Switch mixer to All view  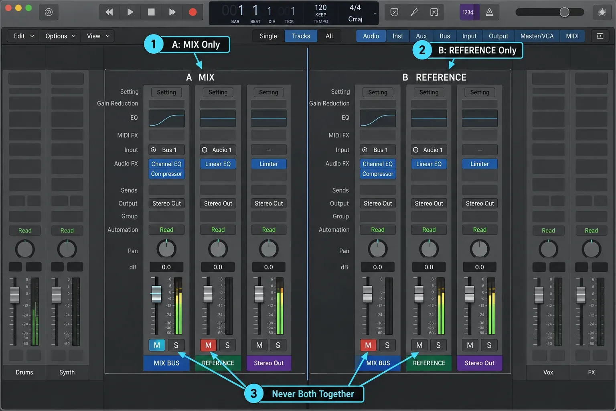(x=329, y=36)
